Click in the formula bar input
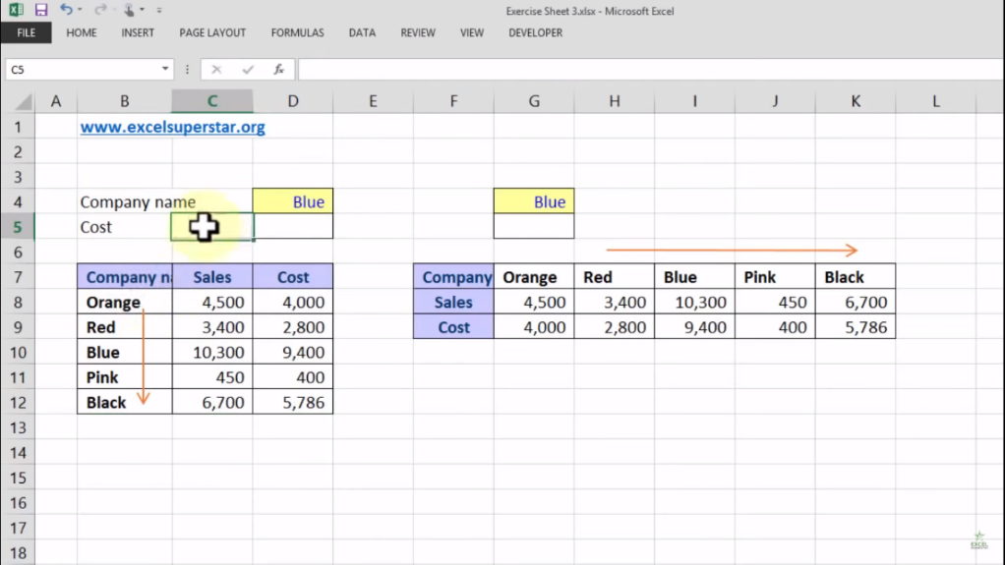The width and height of the screenshot is (1005, 565). 650,69
